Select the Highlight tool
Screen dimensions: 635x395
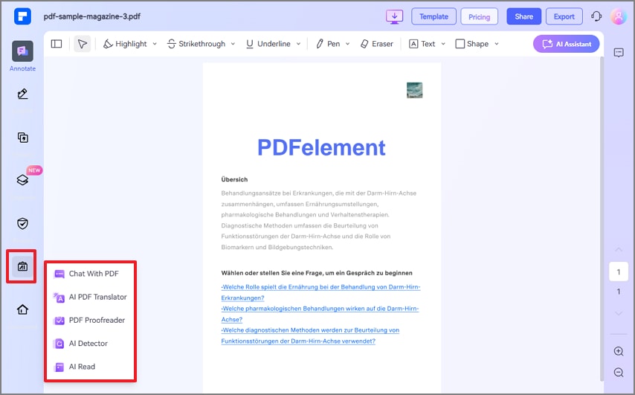pyautogui.click(x=125, y=44)
